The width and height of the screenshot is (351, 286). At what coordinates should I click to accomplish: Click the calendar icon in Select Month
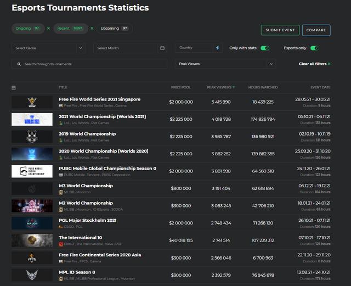click(162, 48)
